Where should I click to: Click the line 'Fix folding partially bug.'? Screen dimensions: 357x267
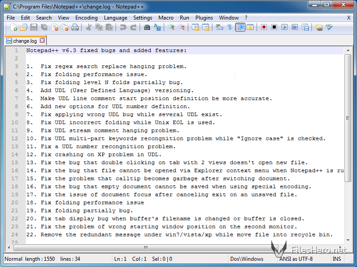click(x=87, y=210)
